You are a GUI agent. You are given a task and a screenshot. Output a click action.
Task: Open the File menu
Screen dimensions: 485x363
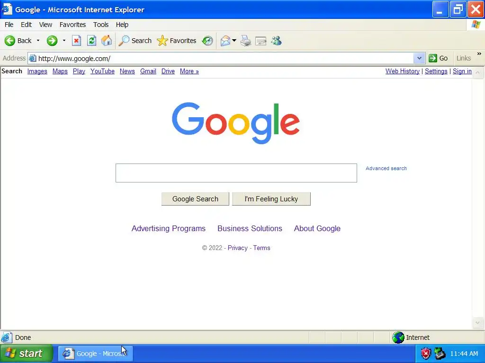(9, 25)
